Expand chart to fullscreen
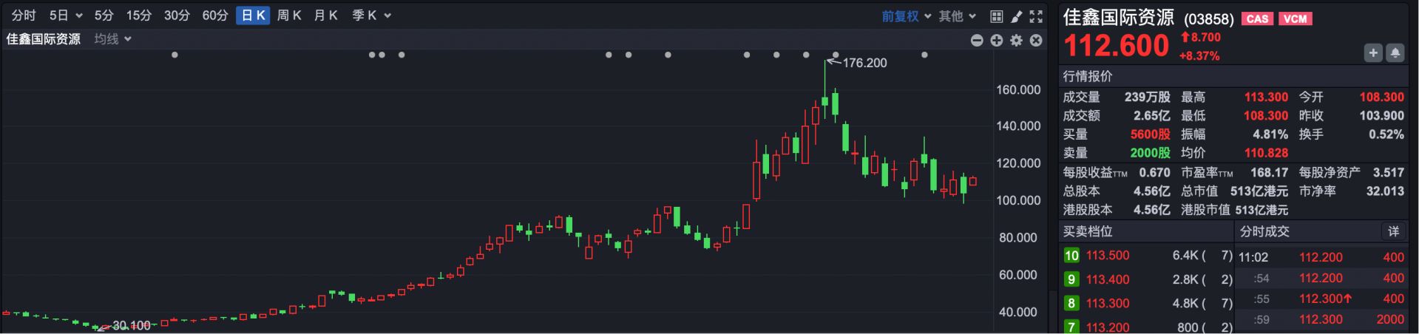 point(1036,16)
